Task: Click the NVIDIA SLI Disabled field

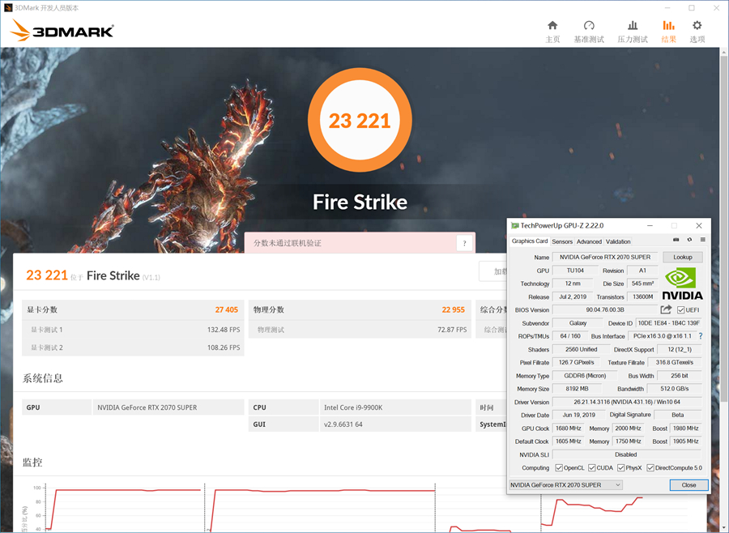Action: (627, 454)
